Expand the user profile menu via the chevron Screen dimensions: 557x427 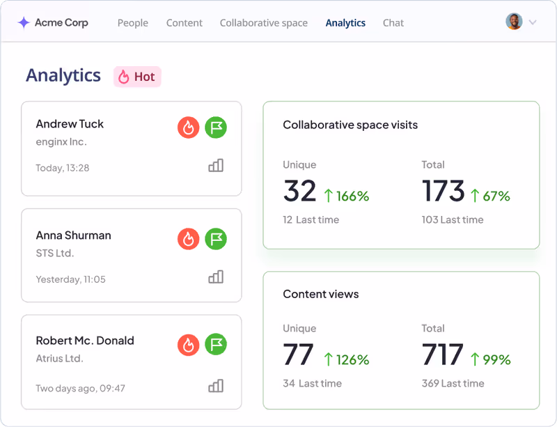click(535, 22)
